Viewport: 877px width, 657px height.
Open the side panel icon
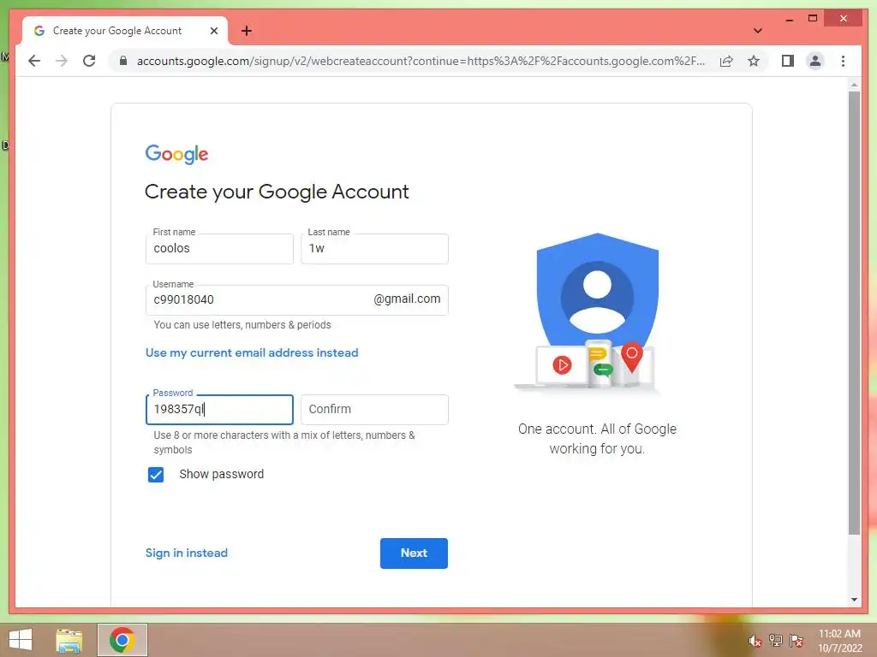pyautogui.click(x=788, y=61)
